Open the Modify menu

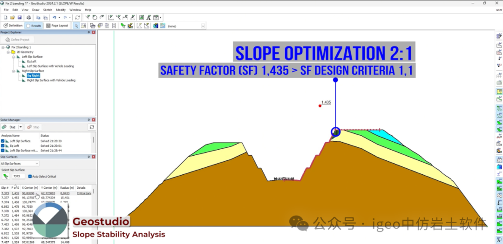point(61,10)
